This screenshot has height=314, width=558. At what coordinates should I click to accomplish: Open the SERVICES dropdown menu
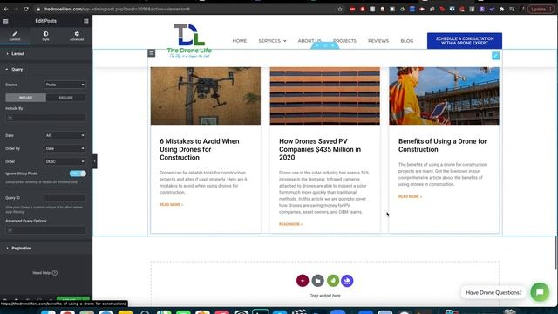tap(272, 41)
